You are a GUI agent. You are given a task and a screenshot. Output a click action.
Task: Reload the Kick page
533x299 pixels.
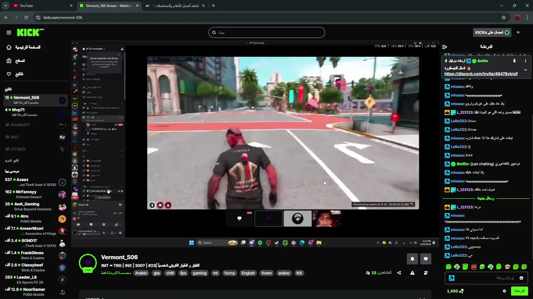(x=26, y=17)
